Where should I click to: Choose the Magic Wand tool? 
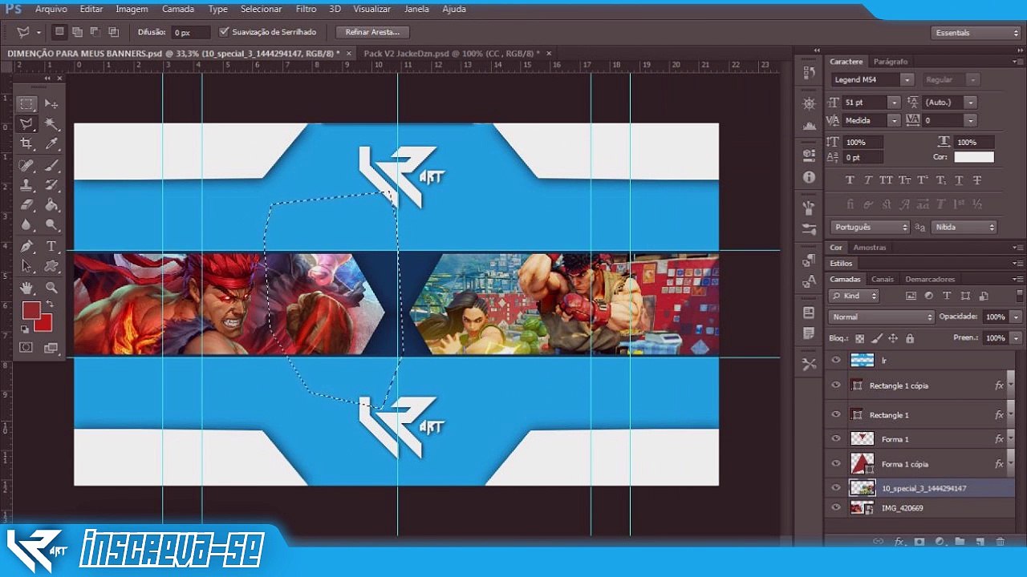click(x=51, y=123)
